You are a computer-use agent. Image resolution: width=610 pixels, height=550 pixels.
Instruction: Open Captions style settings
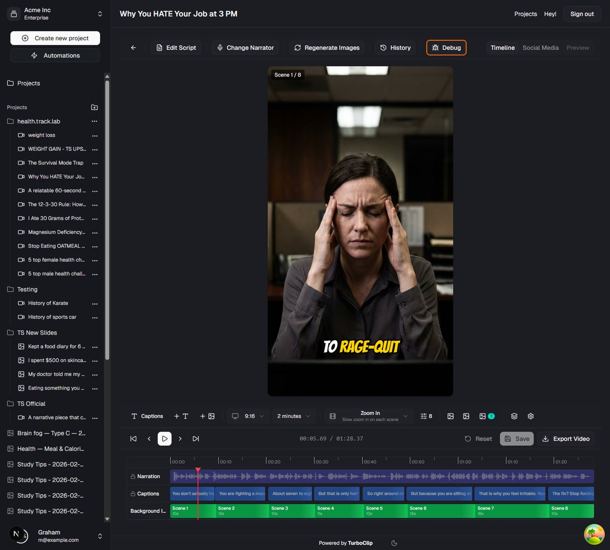[x=147, y=416]
